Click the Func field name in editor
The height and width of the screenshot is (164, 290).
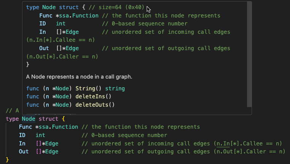pyautogui.click(x=25, y=127)
